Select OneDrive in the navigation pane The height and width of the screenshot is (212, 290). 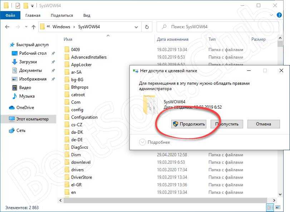click(21, 107)
